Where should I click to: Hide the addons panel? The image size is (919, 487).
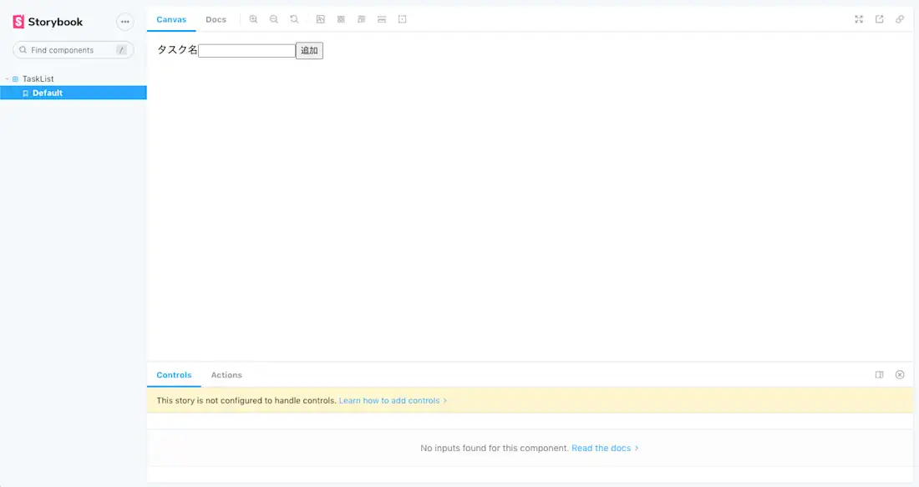click(900, 374)
